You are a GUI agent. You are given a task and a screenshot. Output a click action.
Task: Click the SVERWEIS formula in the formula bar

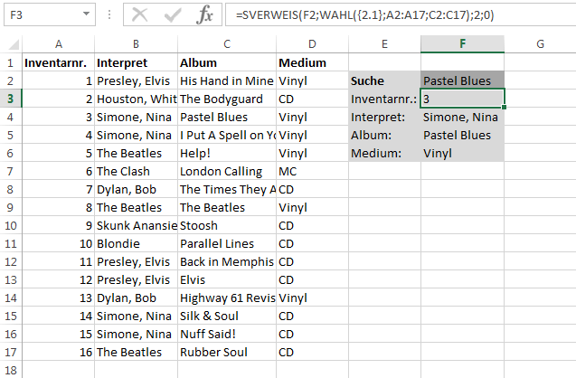coord(364,15)
